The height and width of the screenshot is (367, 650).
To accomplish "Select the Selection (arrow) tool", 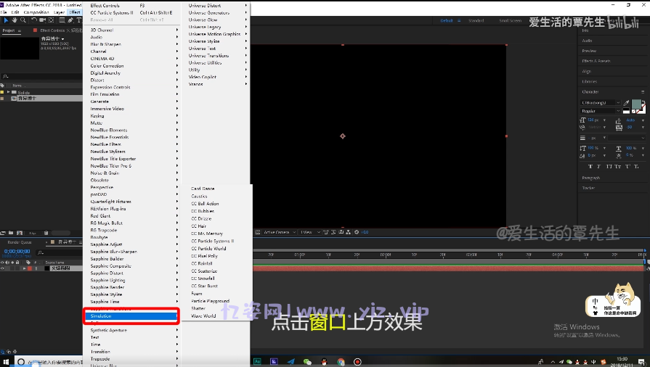I will tap(6, 20).
